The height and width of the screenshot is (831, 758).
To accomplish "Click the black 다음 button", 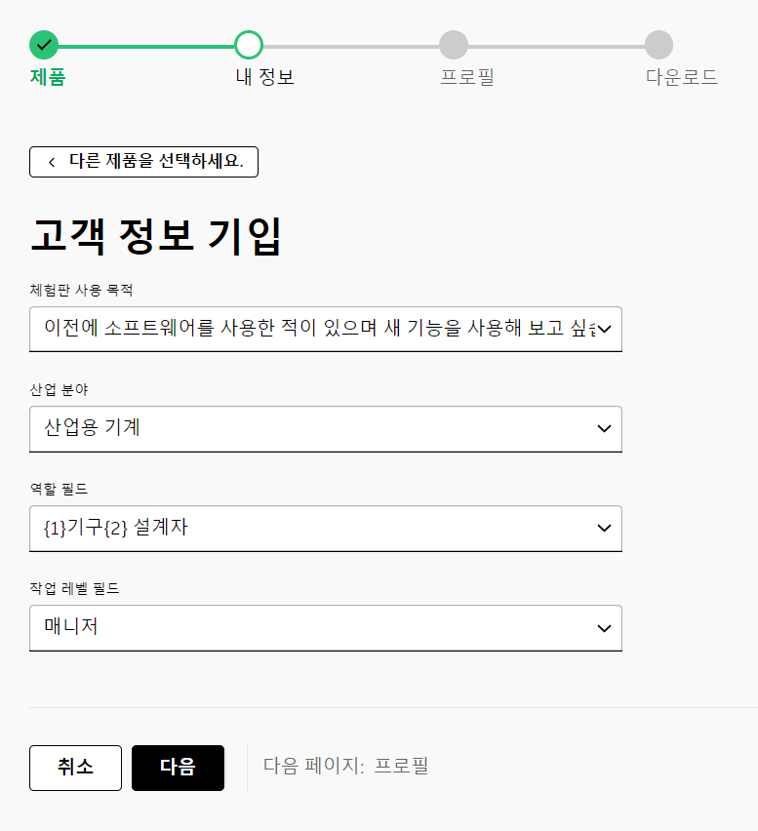I will pyautogui.click(x=178, y=768).
